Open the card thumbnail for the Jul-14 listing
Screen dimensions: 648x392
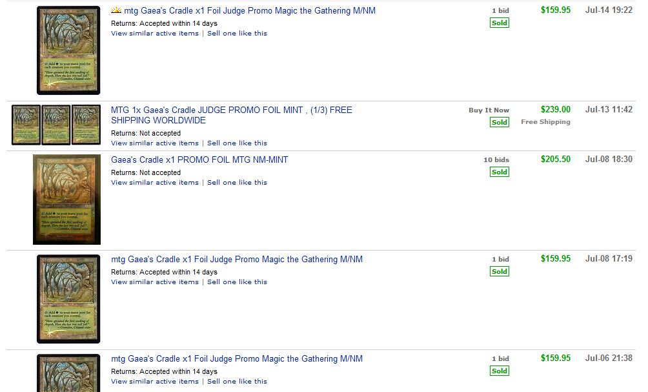coord(68,50)
